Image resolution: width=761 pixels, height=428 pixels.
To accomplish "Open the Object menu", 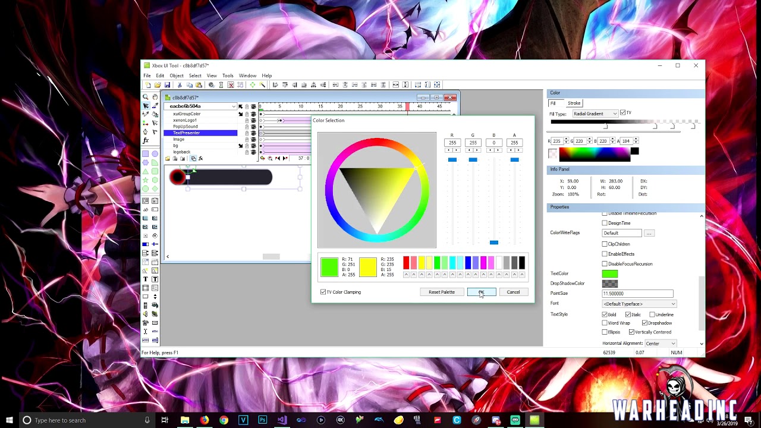I will pos(177,75).
